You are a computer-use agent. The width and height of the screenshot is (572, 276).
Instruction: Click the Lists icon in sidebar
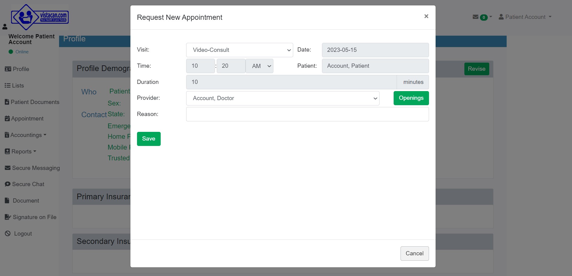[7, 85]
